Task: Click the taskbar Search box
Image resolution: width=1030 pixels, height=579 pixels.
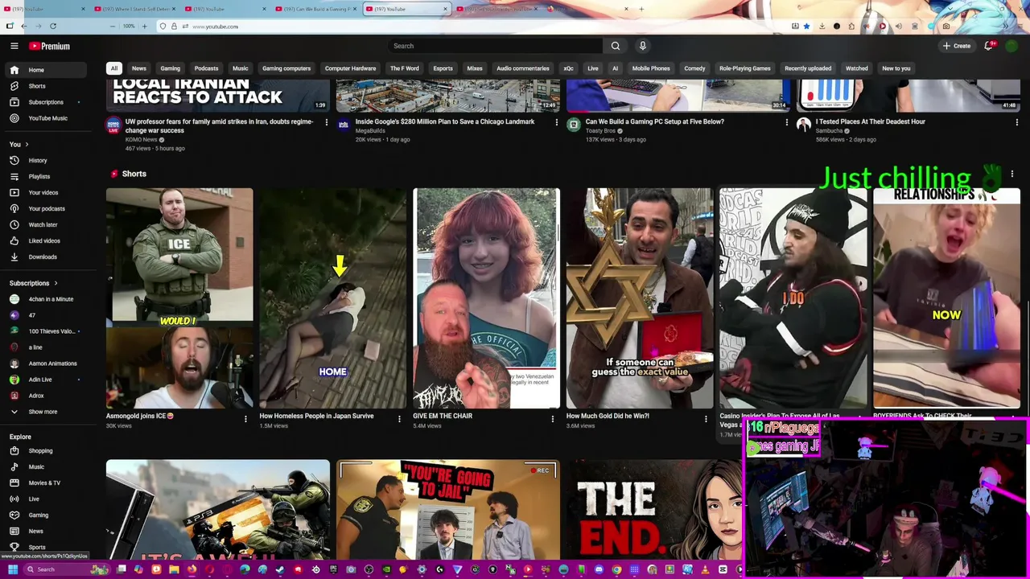Action: pos(66,569)
